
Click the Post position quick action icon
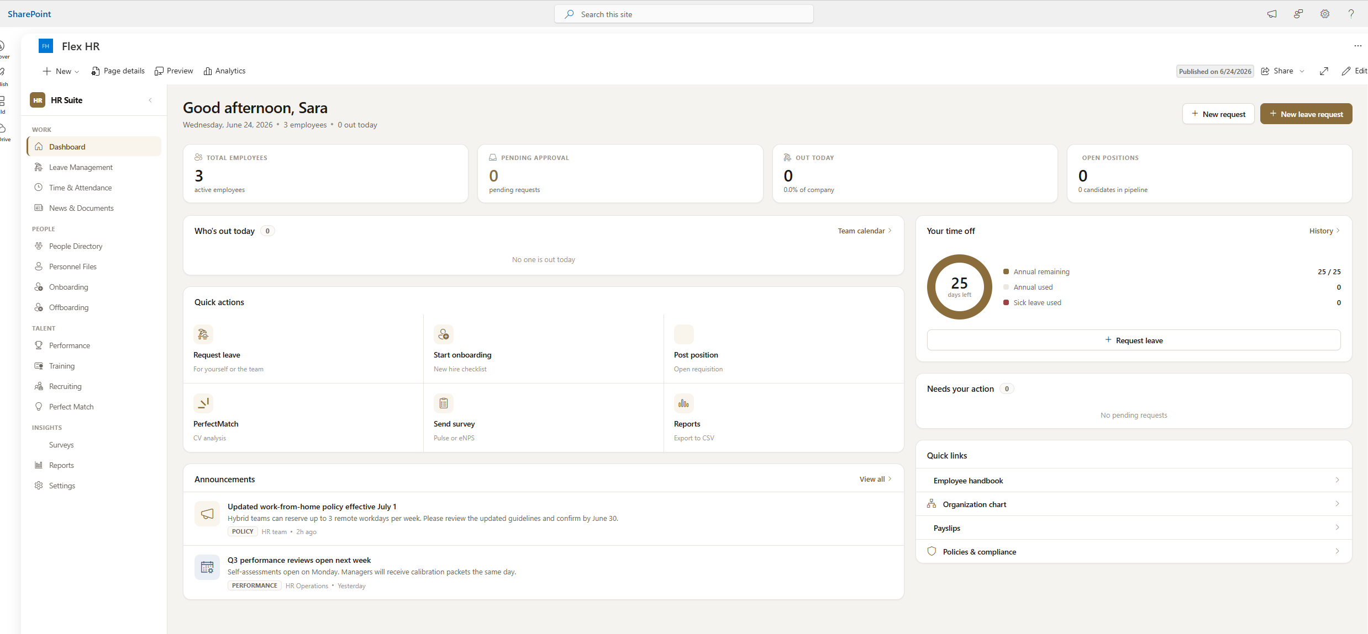click(x=684, y=334)
